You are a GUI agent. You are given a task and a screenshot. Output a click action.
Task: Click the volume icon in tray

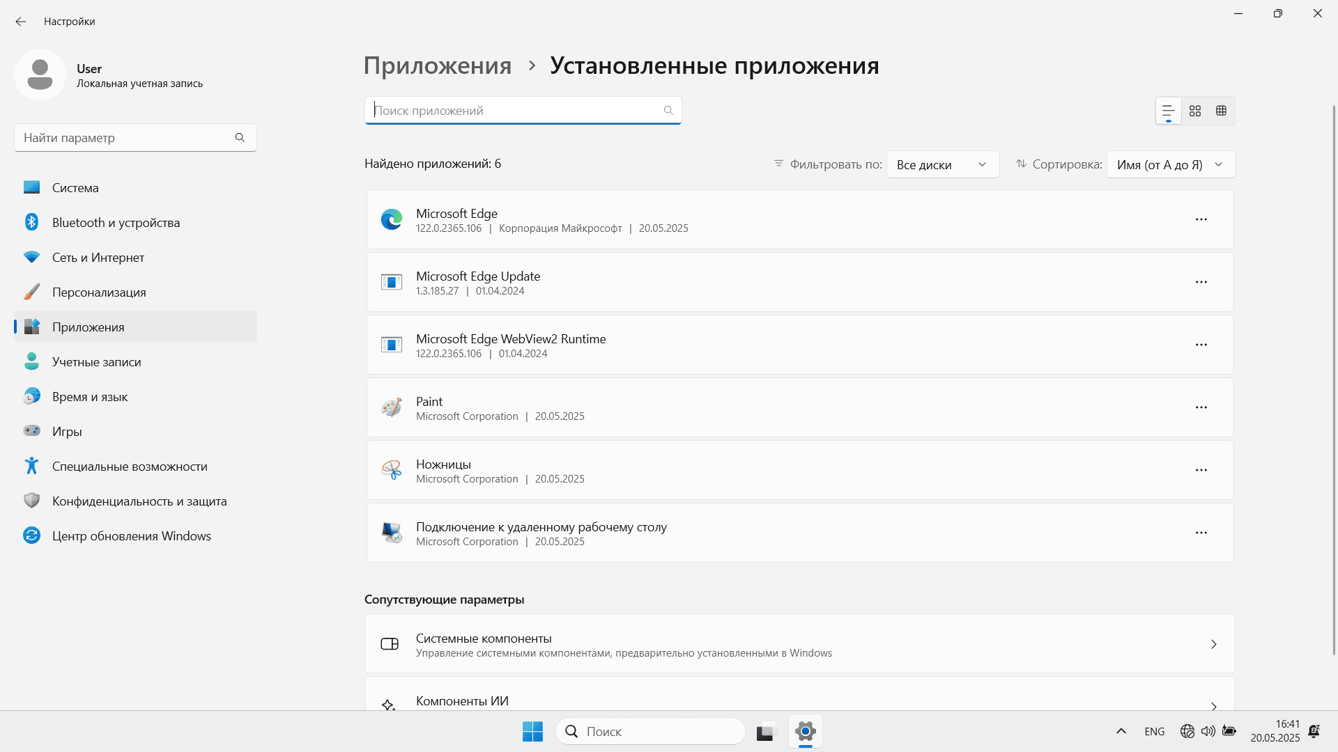pos(1208,731)
